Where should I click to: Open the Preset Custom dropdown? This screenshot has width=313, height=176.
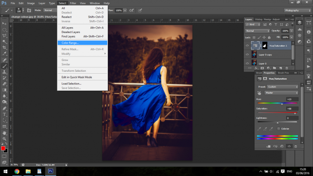click(x=283, y=87)
